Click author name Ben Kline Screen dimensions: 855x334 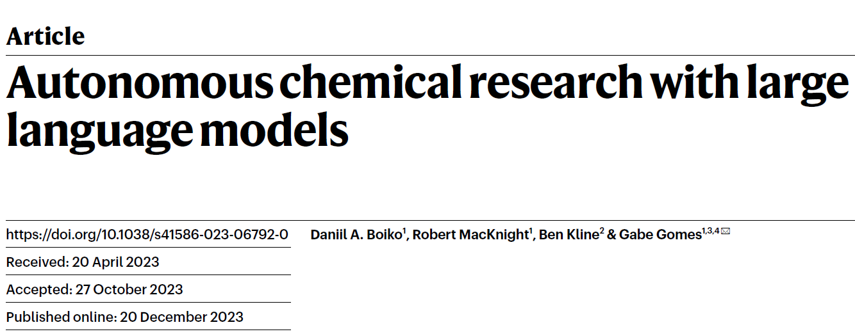pyautogui.click(x=569, y=235)
